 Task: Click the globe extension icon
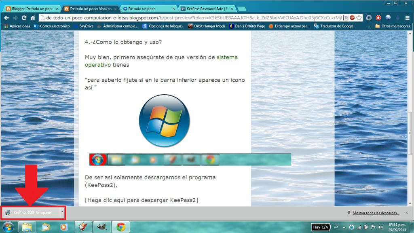[x=388, y=18]
